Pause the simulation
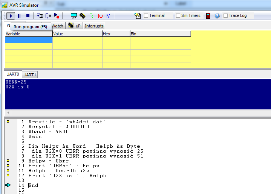This screenshot has height=194, width=271. coord(19,16)
